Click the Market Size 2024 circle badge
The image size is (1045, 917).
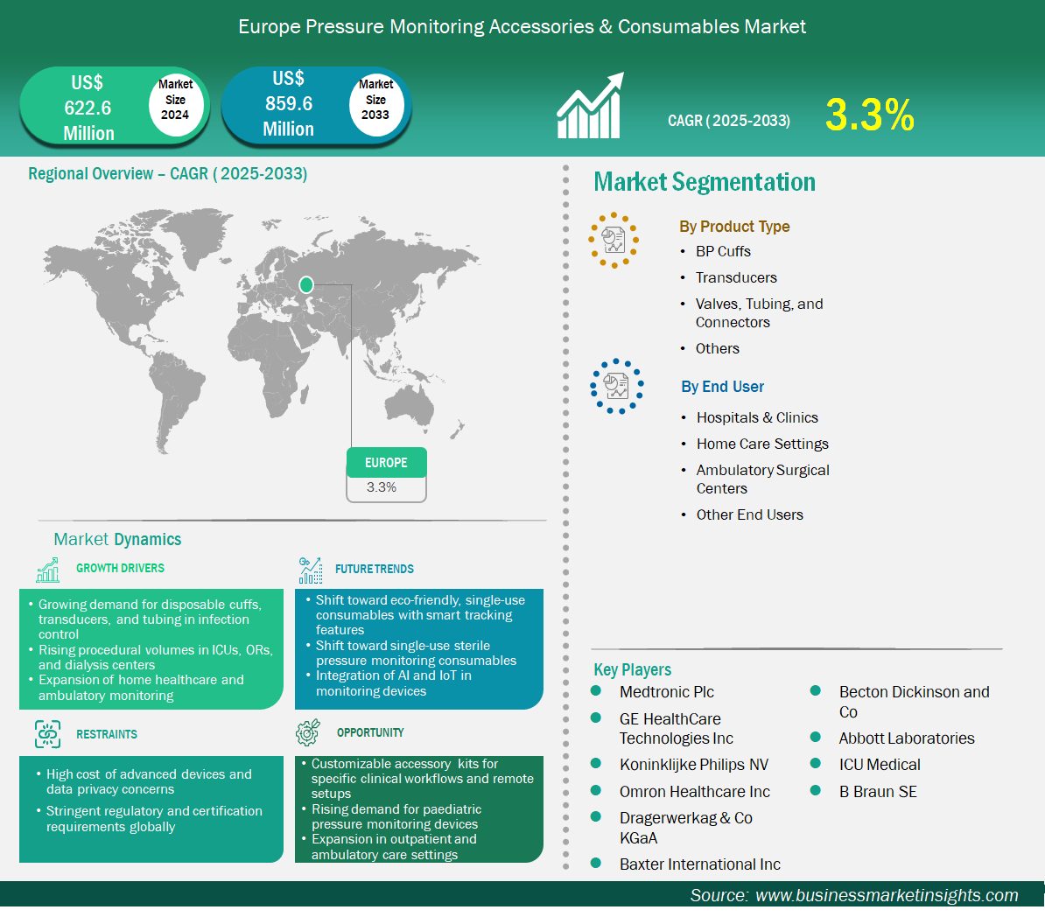(x=175, y=100)
